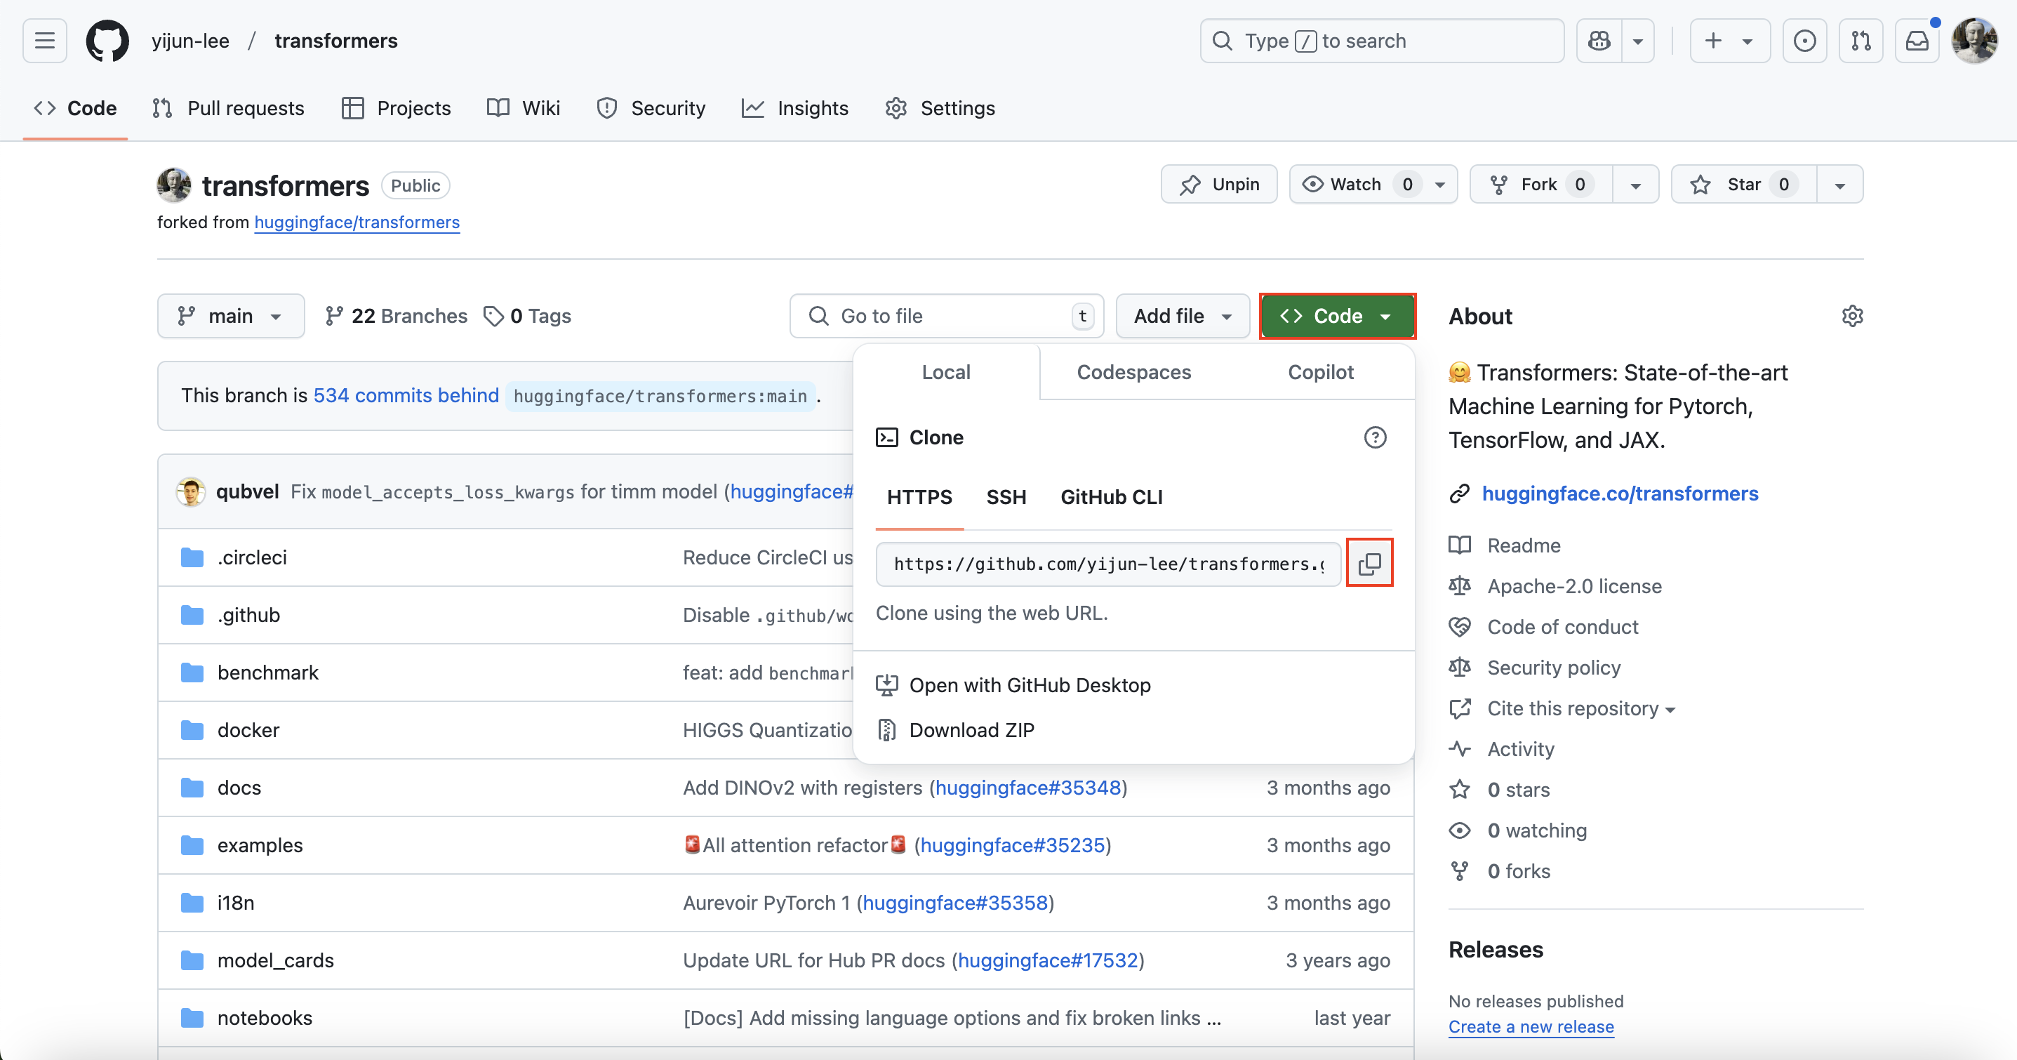Image resolution: width=2017 pixels, height=1060 pixels.
Task: Expand the Copilot dropdown arrow in header
Action: [1638, 41]
